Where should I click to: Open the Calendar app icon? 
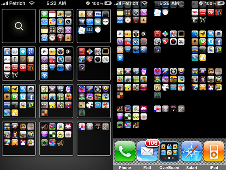[52, 14]
